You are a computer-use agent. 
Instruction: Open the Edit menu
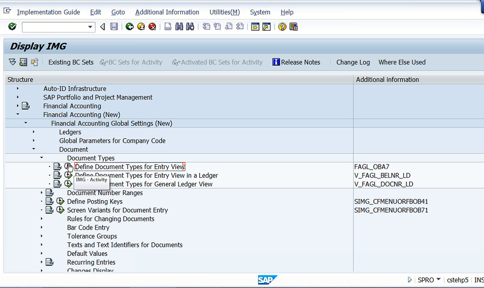95,12
